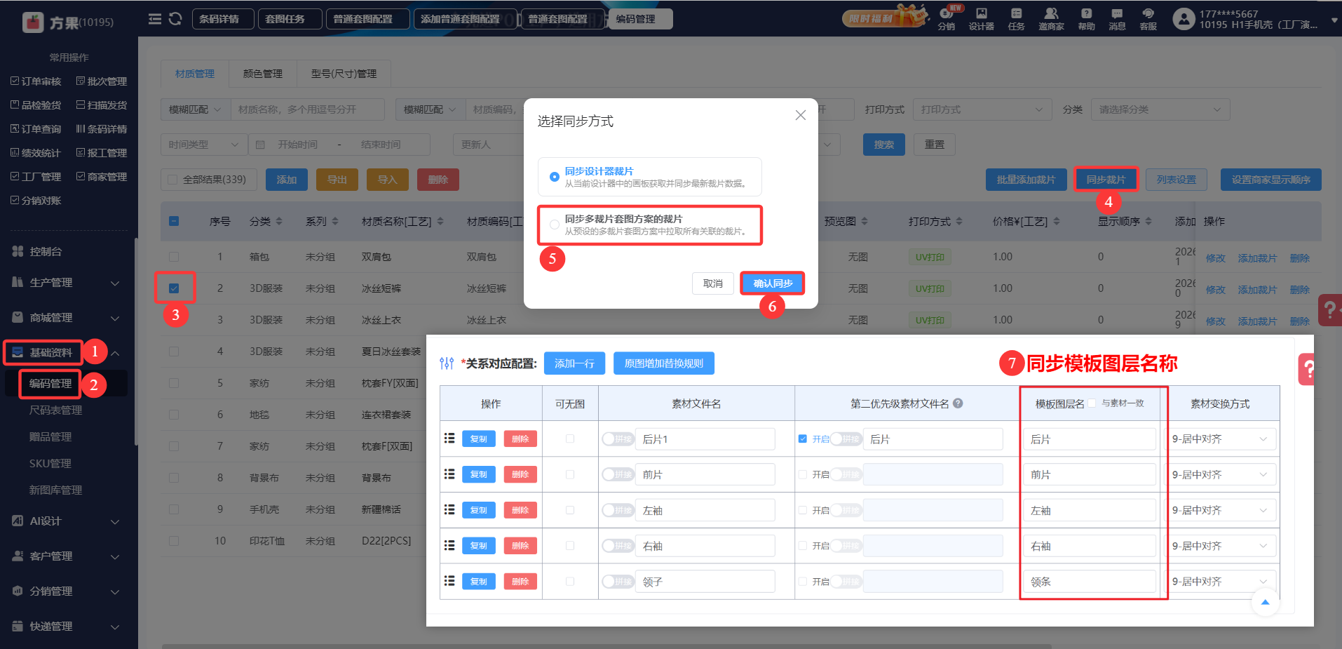This screenshot has height=649, width=1342.
Task: Open user account dropdown arrow
Action: (x=1334, y=20)
